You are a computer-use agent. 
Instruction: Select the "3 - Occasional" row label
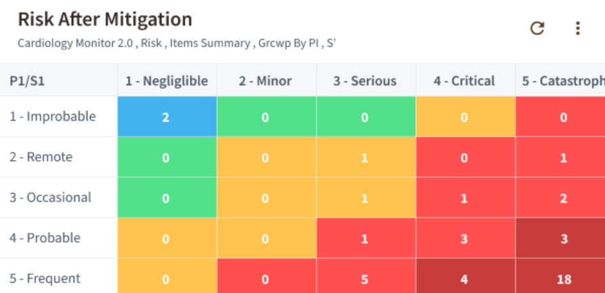click(x=51, y=197)
